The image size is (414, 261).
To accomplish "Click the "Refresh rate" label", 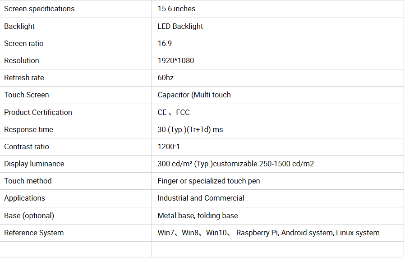I will tap(24, 78).
